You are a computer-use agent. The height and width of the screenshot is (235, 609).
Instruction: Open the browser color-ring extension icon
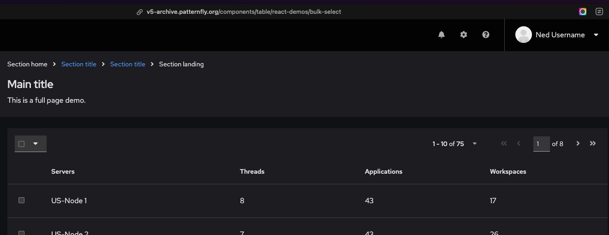583,12
